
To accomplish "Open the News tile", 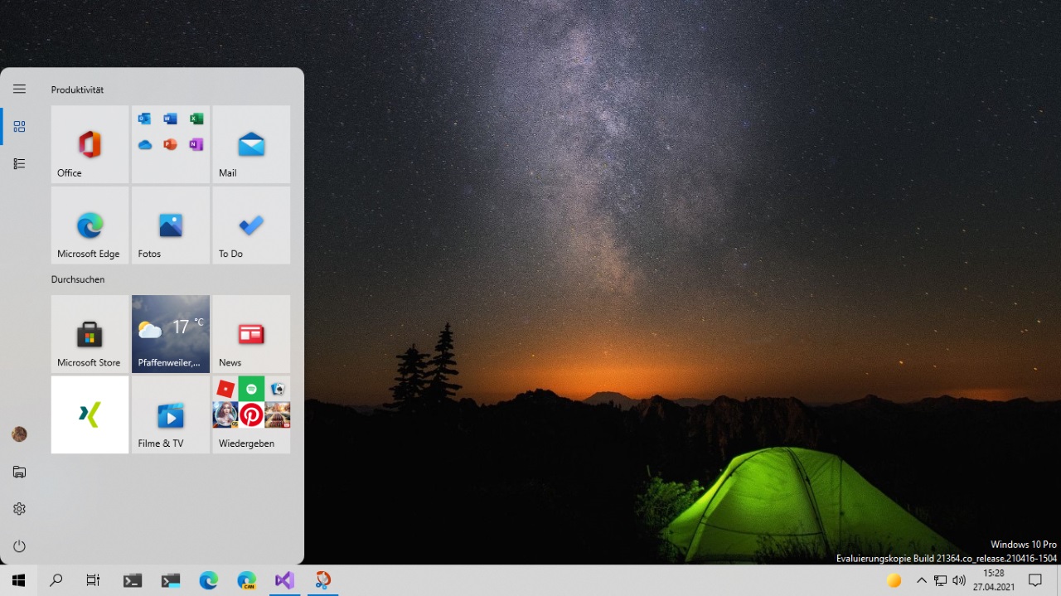I will (251, 334).
